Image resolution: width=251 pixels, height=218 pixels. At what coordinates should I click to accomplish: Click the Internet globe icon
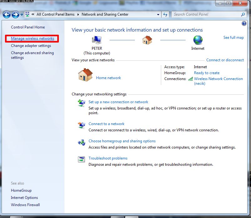pyautogui.click(x=198, y=40)
